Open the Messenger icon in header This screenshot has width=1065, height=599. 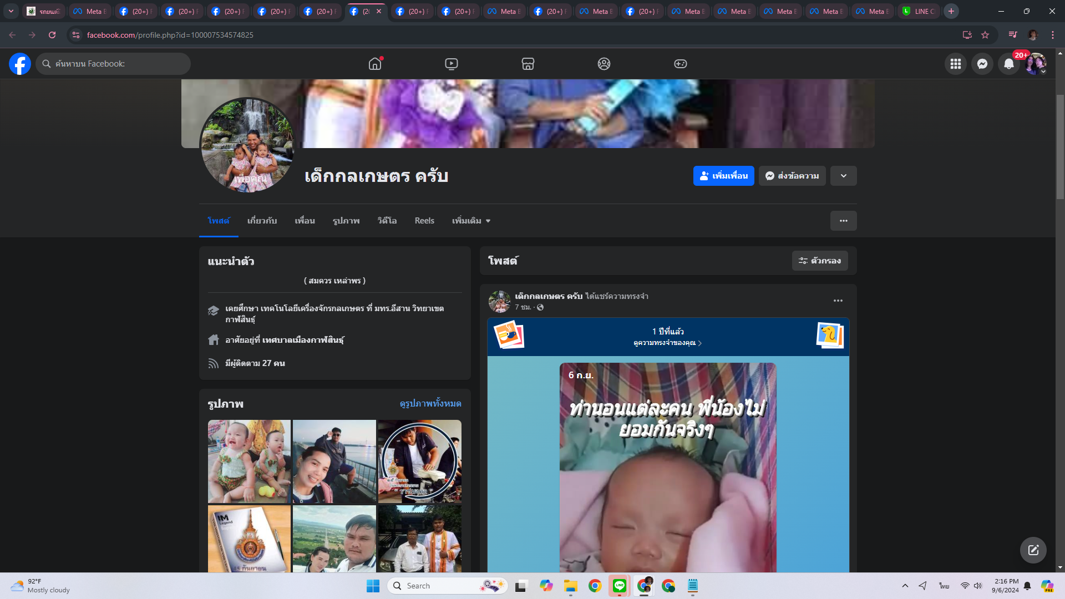[x=982, y=64]
